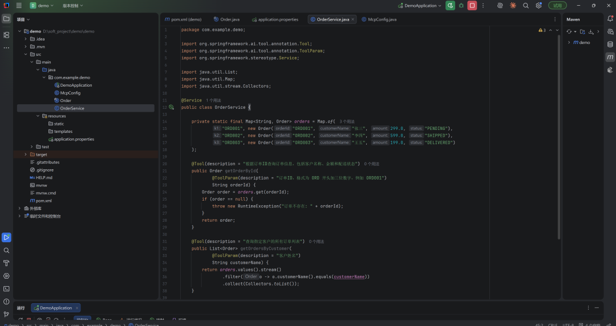Toggle the Structure tool window icon
Image resolution: width=616 pixels, height=326 pixels.
[x=6, y=35]
